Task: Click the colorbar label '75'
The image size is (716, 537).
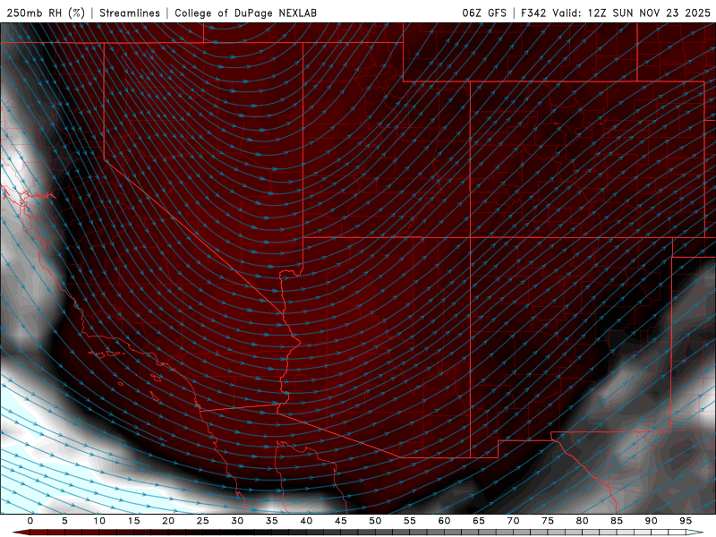Action: point(548,521)
